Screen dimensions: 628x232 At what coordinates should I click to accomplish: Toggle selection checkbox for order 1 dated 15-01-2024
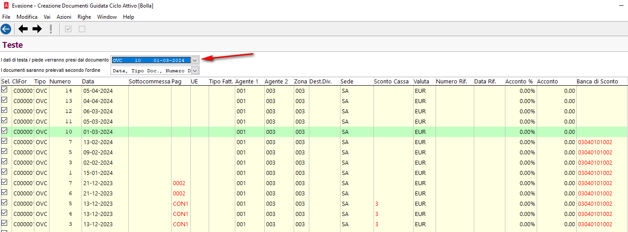tap(4, 172)
